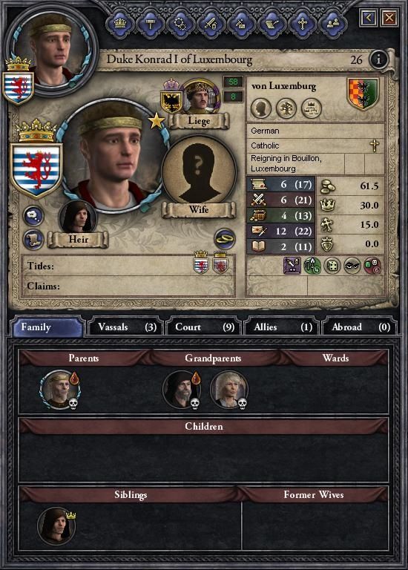Select the Allies tab

[x=282, y=327]
